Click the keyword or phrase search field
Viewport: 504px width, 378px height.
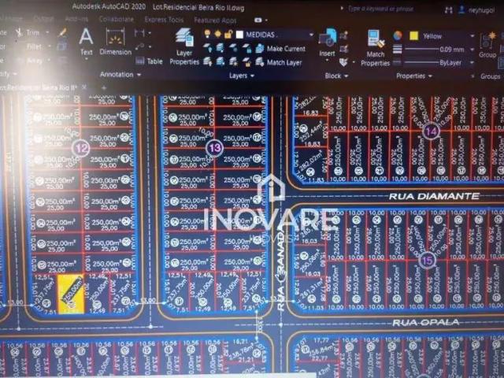click(x=381, y=9)
